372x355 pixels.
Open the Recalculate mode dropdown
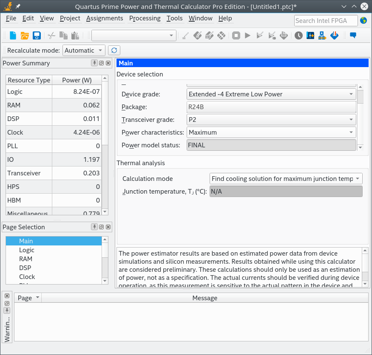84,51
